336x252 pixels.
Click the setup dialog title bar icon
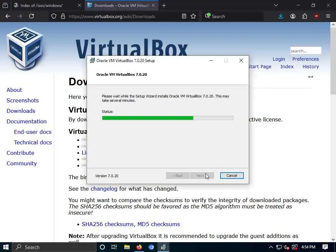[x=92, y=60]
